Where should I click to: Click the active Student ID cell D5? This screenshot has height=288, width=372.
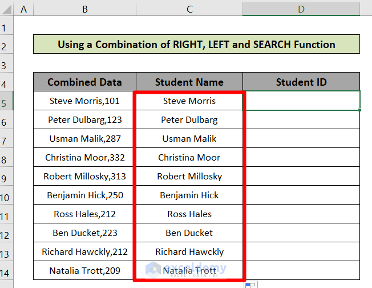pyautogui.click(x=301, y=101)
